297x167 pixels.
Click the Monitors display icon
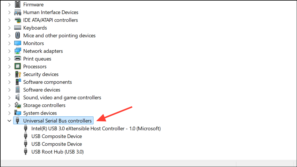[18, 43]
